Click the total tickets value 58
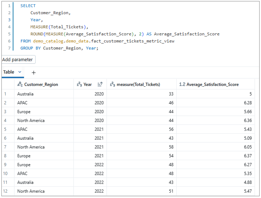This screenshot has width=261, height=198. (171, 147)
